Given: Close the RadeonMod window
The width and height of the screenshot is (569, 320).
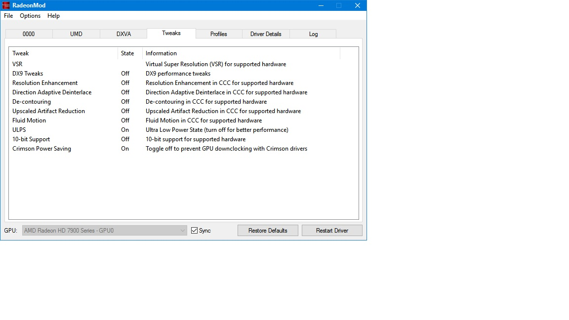Looking at the screenshot, I should pyautogui.click(x=358, y=5).
